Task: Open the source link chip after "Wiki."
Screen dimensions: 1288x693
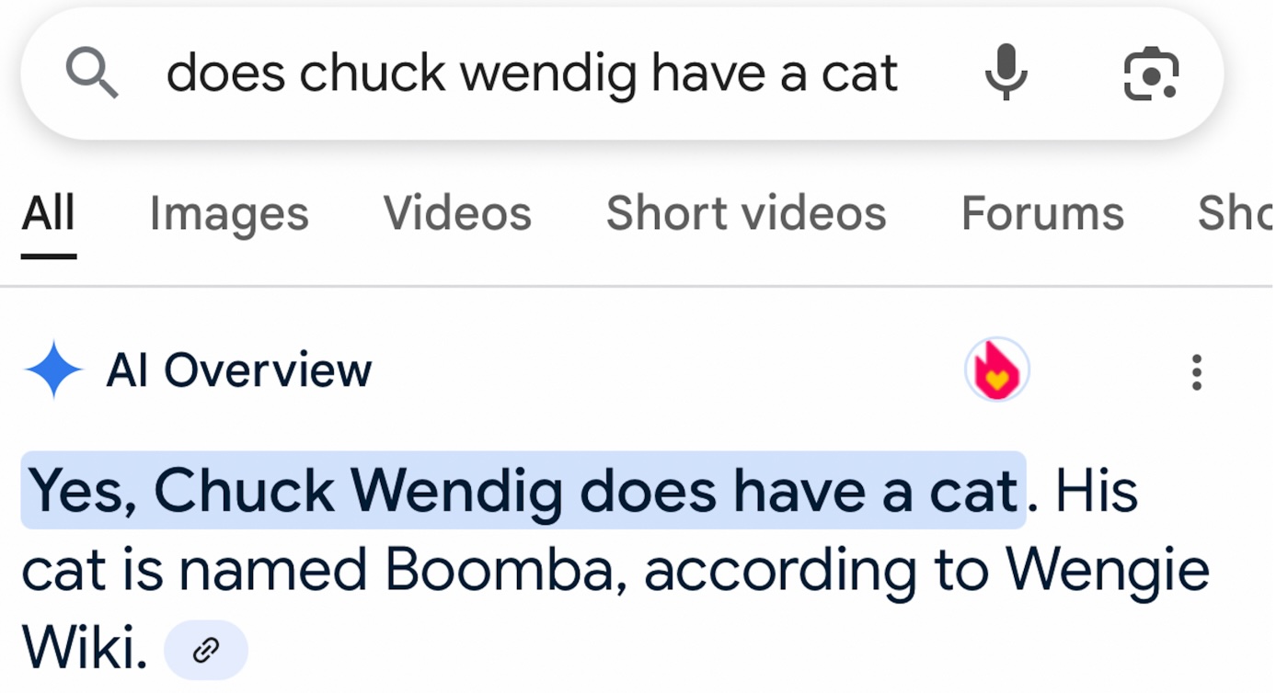Action: (205, 651)
